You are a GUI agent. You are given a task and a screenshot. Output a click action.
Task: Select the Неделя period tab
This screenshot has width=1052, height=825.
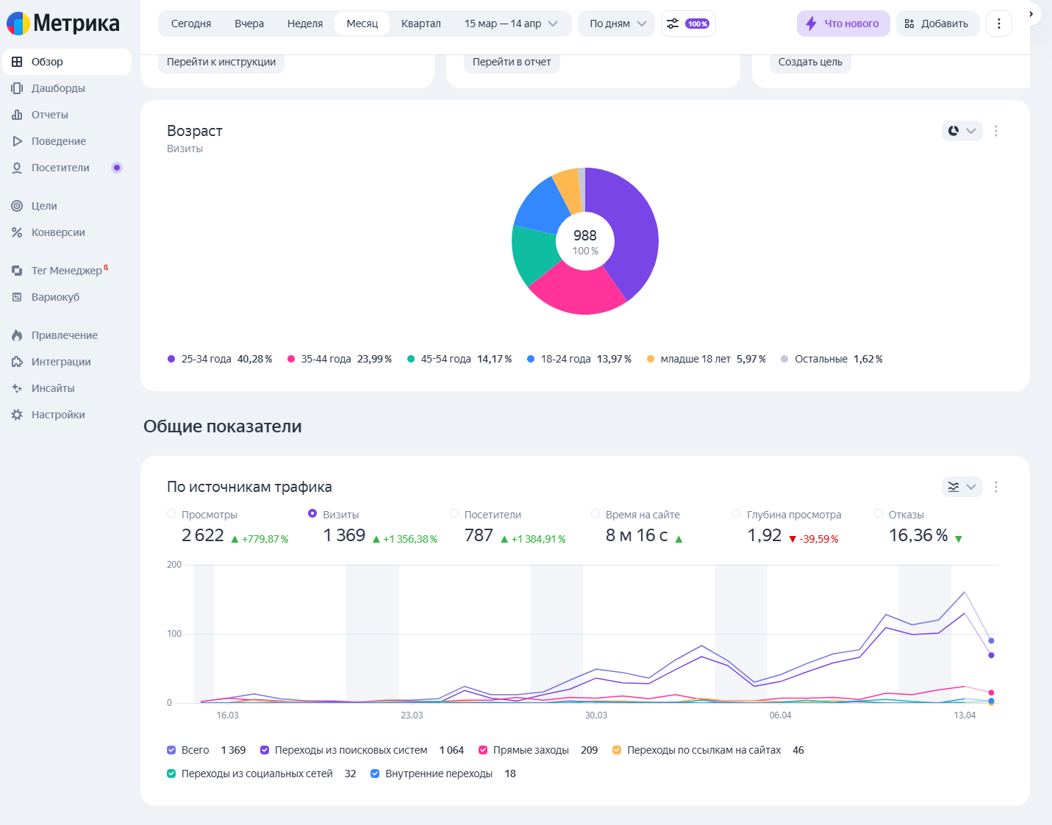coord(305,24)
